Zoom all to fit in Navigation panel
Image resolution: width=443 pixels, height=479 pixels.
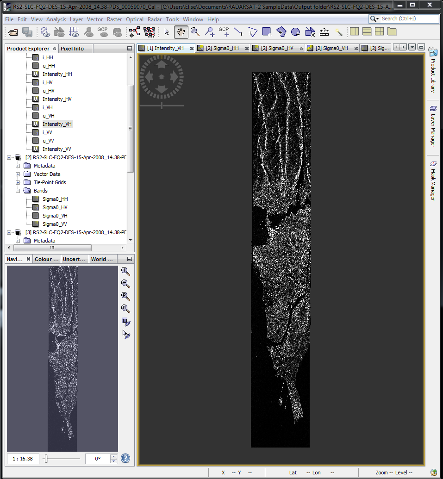coord(125,309)
